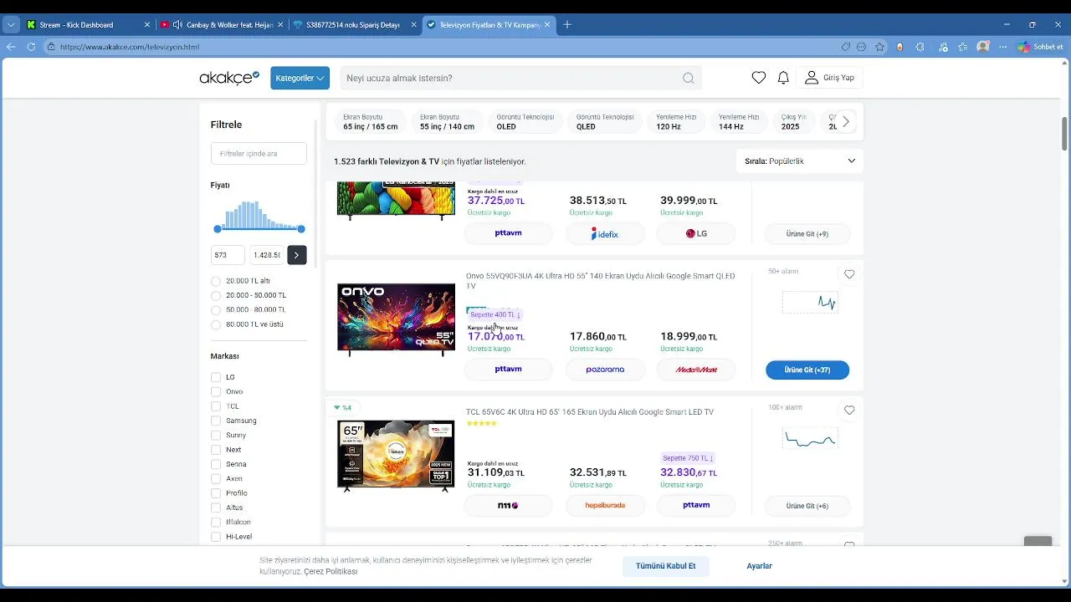
Task: View site information lock icon
Action: pos(52,47)
